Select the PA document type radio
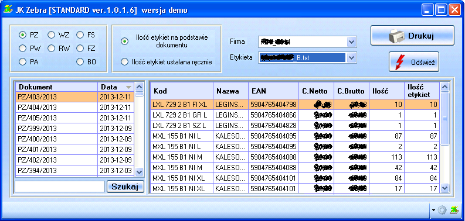This screenshot has height=221, width=465. click(22, 61)
